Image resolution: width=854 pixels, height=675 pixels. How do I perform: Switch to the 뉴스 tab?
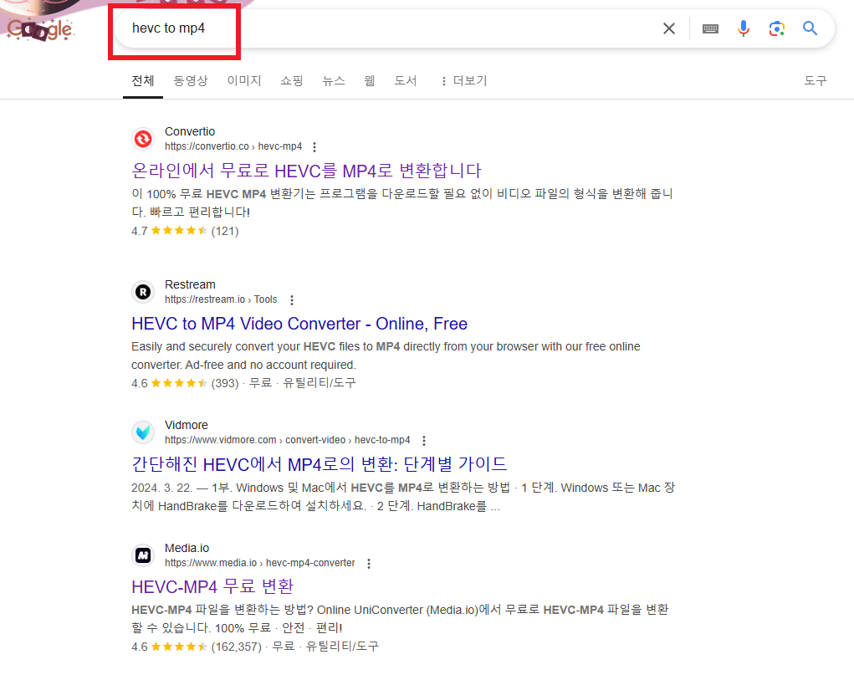click(334, 80)
